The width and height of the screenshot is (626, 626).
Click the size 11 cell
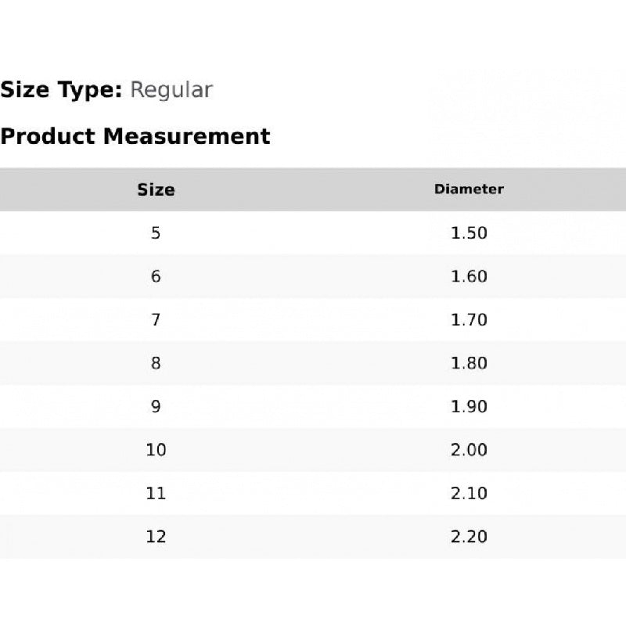(x=156, y=494)
